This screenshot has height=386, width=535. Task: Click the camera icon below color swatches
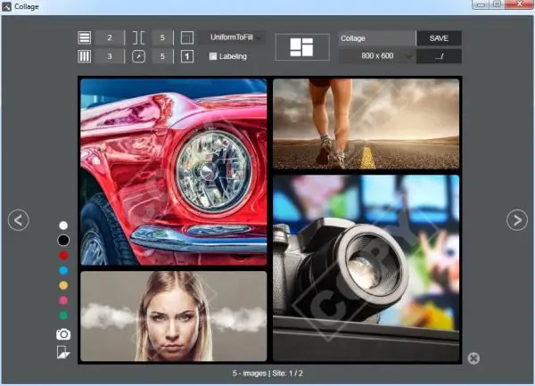click(63, 334)
